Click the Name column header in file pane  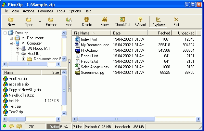21,72
